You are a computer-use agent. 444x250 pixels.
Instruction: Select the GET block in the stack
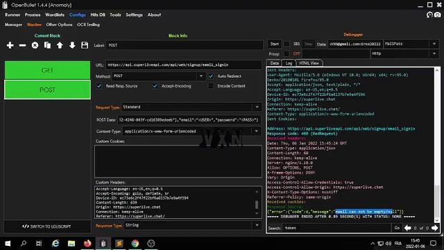pos(47,70)
